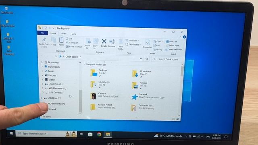
Task: Click Quick access in the address bar
Action: point(72,57)
